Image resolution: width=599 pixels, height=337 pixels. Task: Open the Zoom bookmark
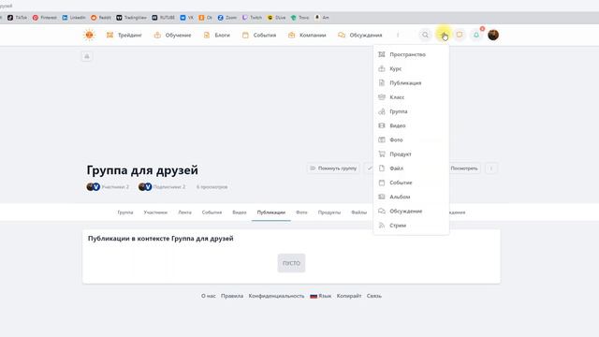pyautogui.click(x=227, y=18)
